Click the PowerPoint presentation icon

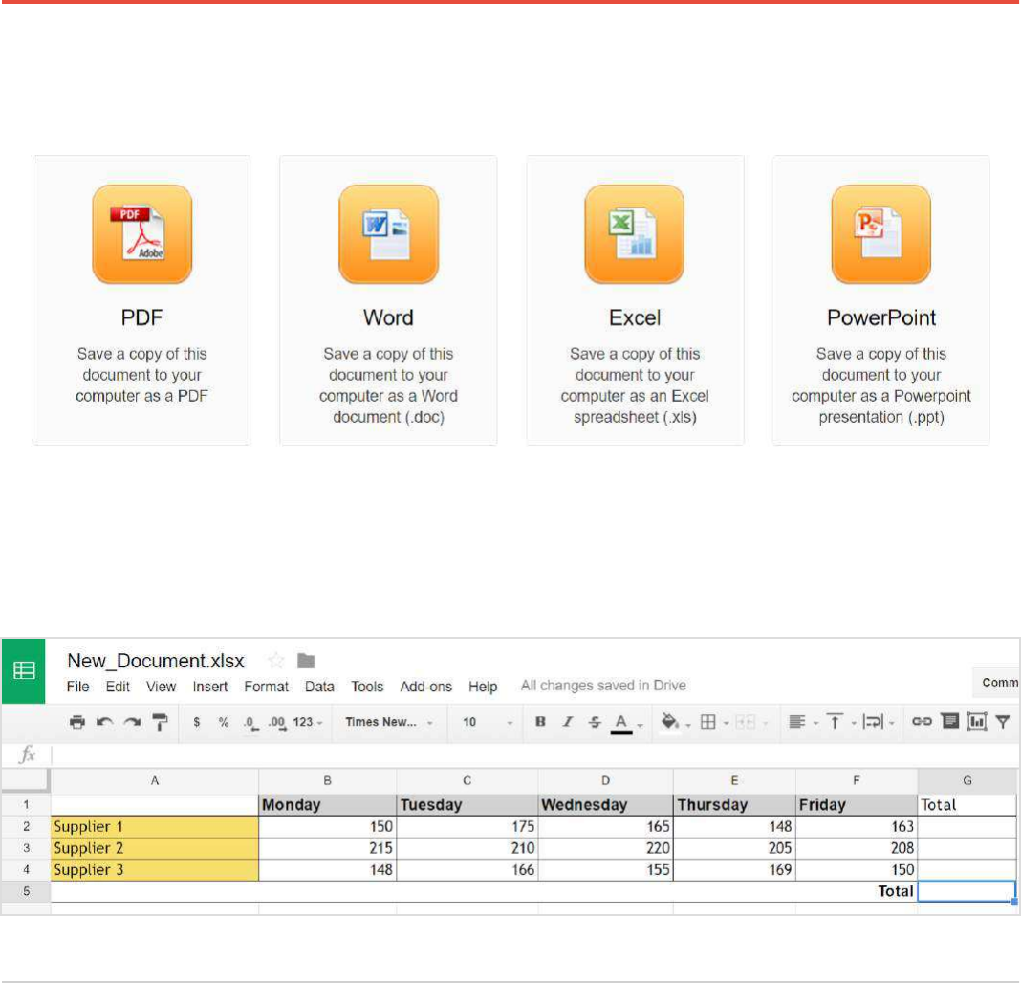[881, 234]
